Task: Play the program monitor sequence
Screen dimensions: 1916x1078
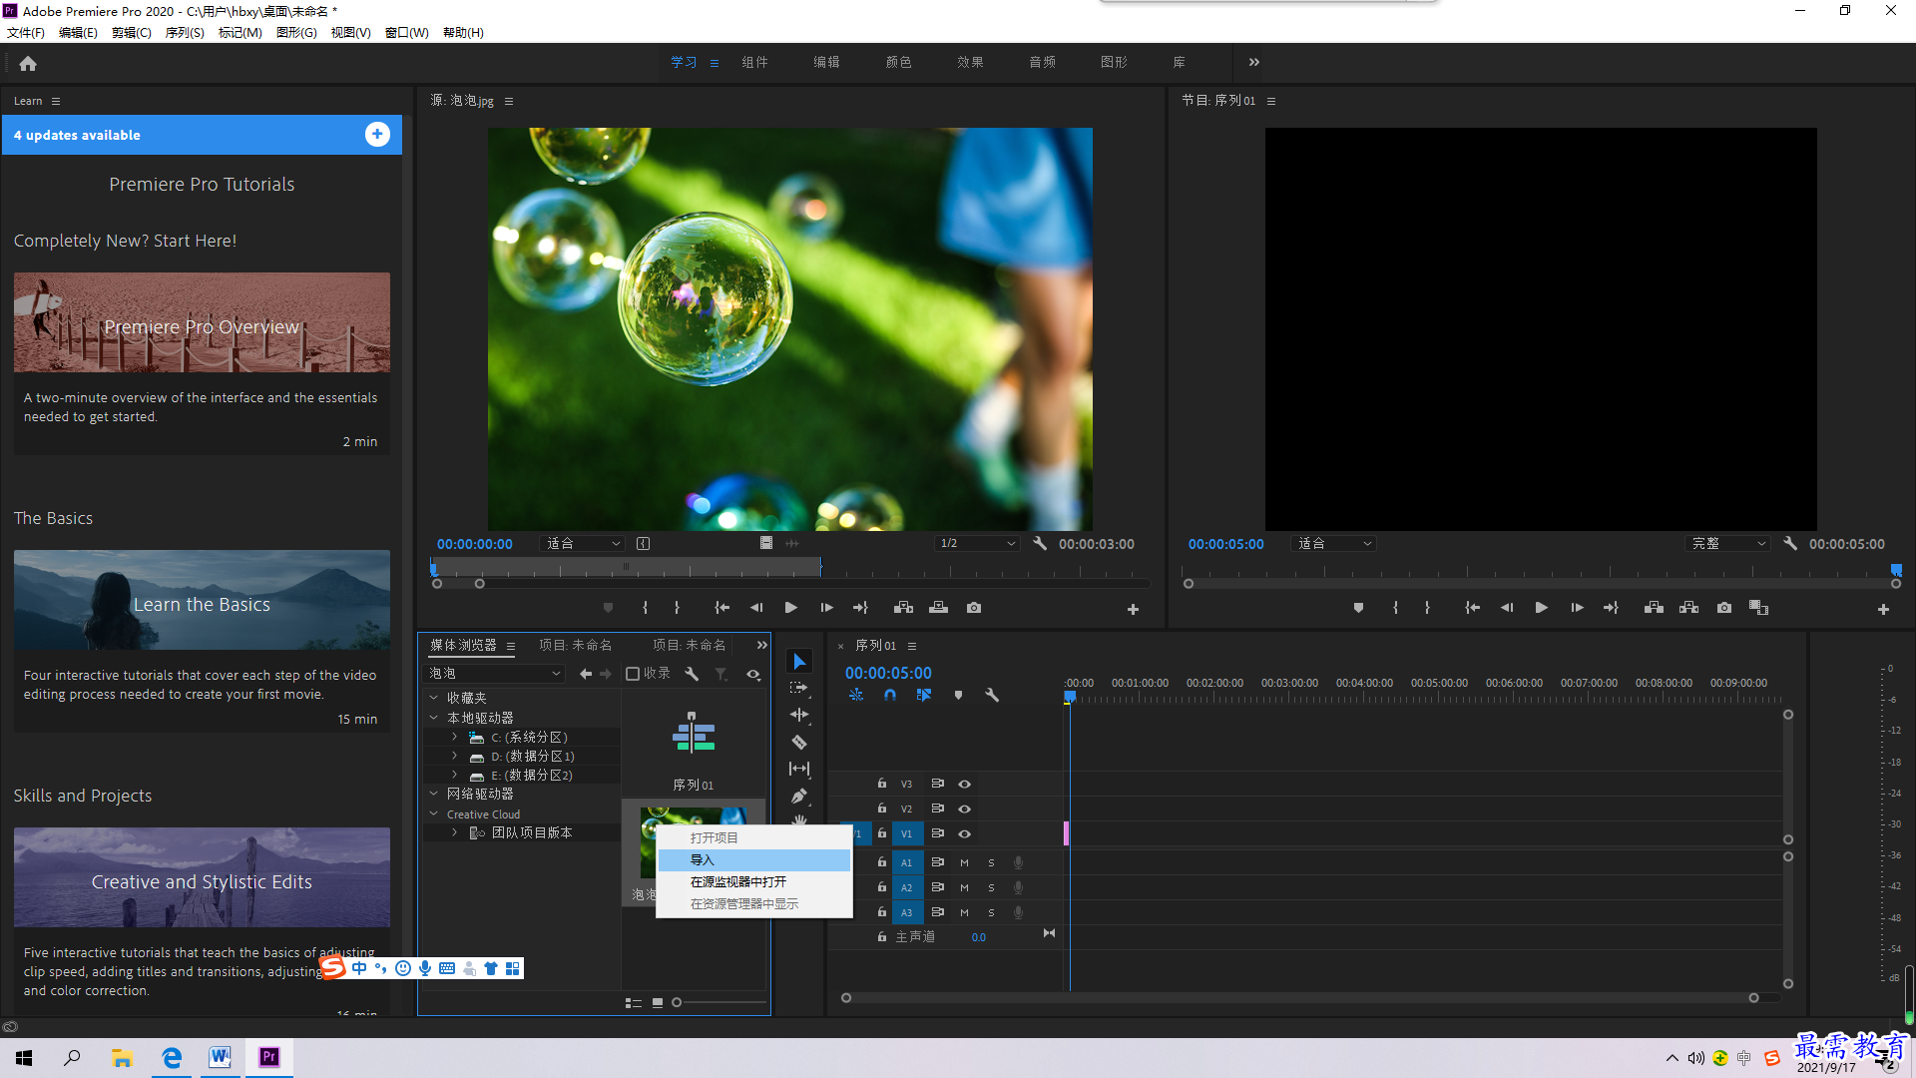Action: point(1541,607)
